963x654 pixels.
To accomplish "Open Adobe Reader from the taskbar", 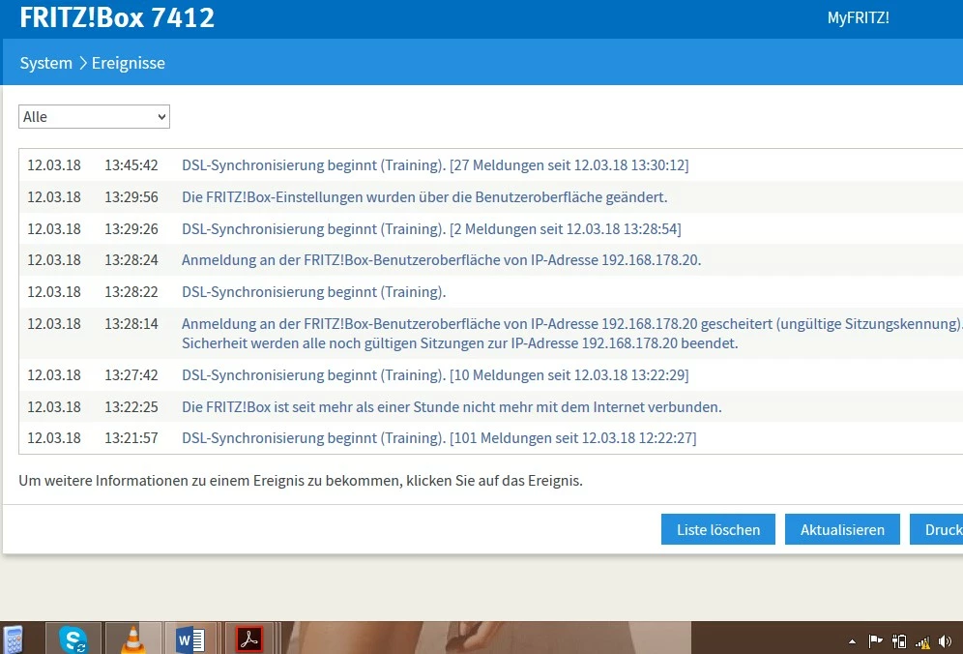I will [x=249, y=639].
